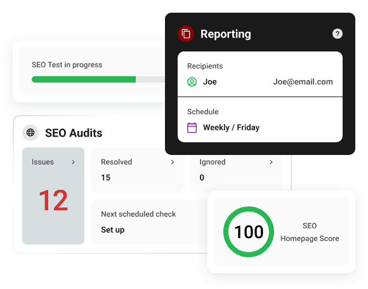Viewport: 368px width, 289px height.
Task: Click the Recipients section heading
Action: 205,66
